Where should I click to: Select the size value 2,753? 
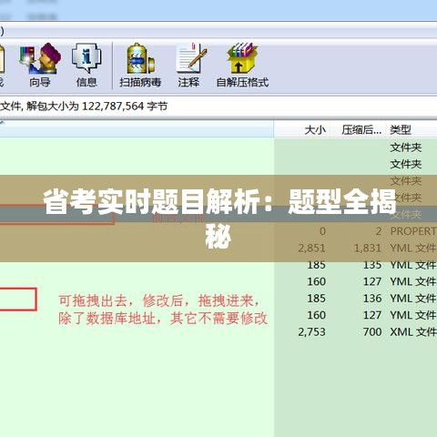(311, 331)
